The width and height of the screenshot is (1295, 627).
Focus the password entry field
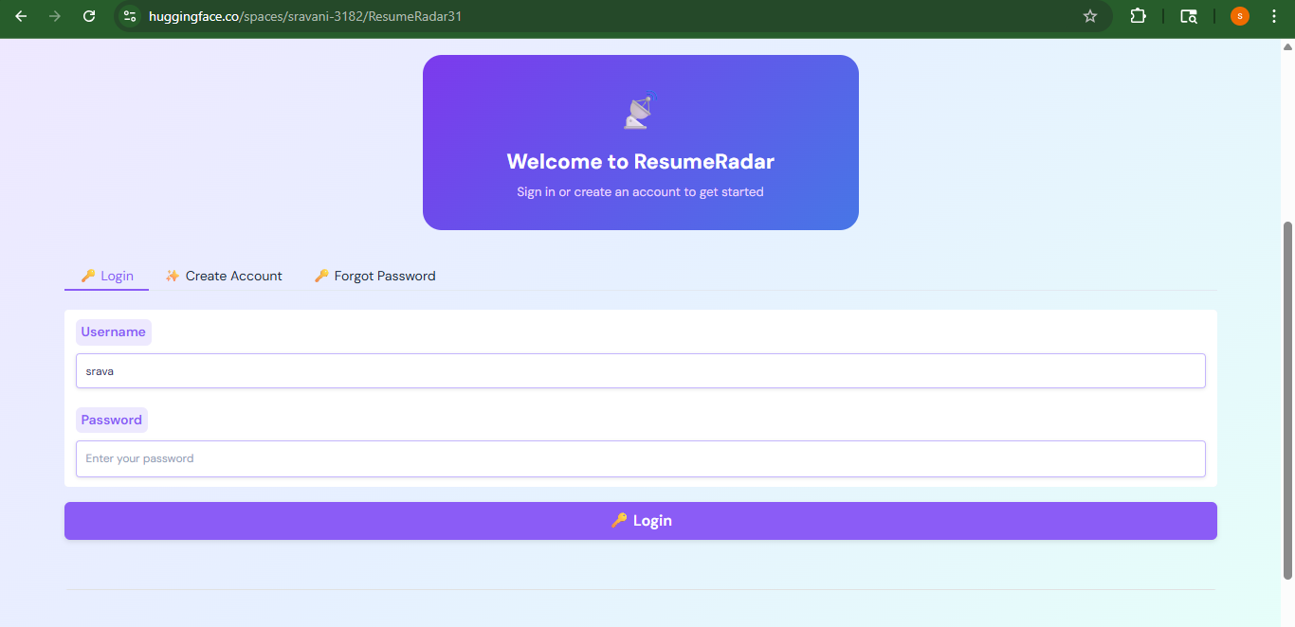(640, 458)
